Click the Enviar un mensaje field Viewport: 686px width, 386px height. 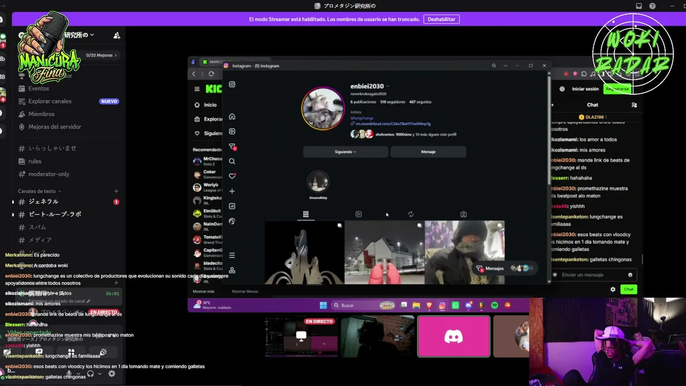[x=593, y=275]
